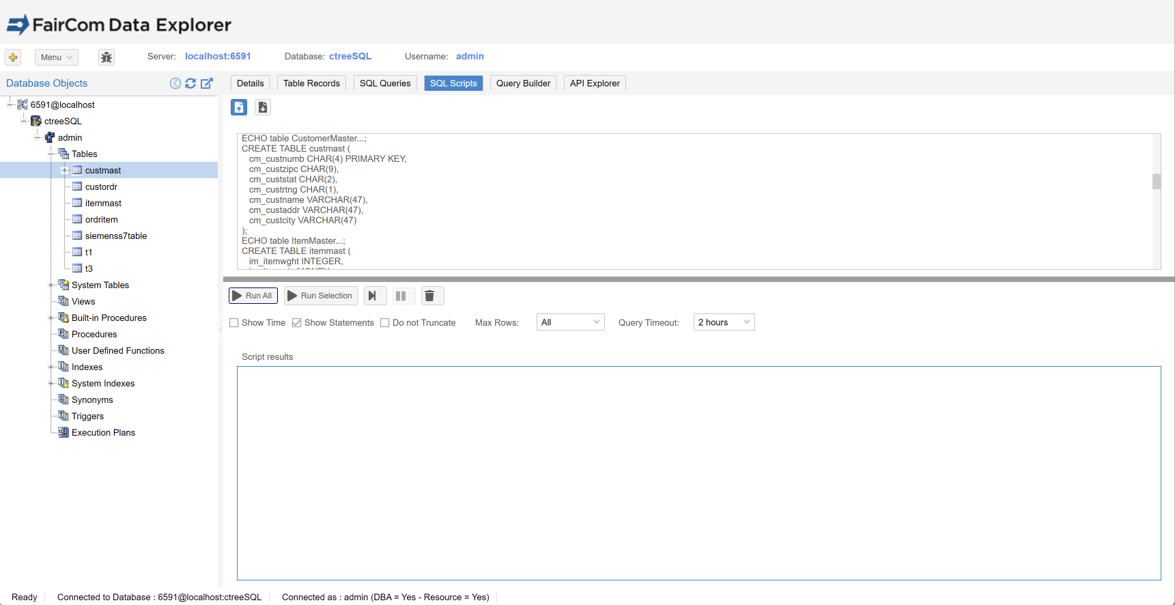The width and height of the screenshot is (1175, 605).
Task: Click the load script file icon
Action: [x=239, y=107]
